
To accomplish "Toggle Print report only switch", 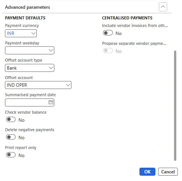I will pos(11,155).
